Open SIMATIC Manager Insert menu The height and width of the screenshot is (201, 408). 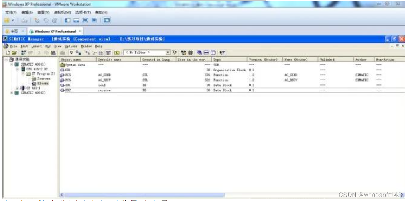pos(36,46)
